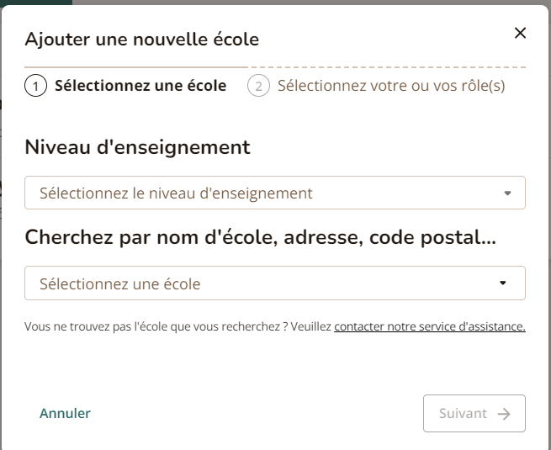Image resolution: width=551 pixels, height=450 pixels.
Task: Go to 'Sélectionnez une école' step label
Action: (140, 86)
